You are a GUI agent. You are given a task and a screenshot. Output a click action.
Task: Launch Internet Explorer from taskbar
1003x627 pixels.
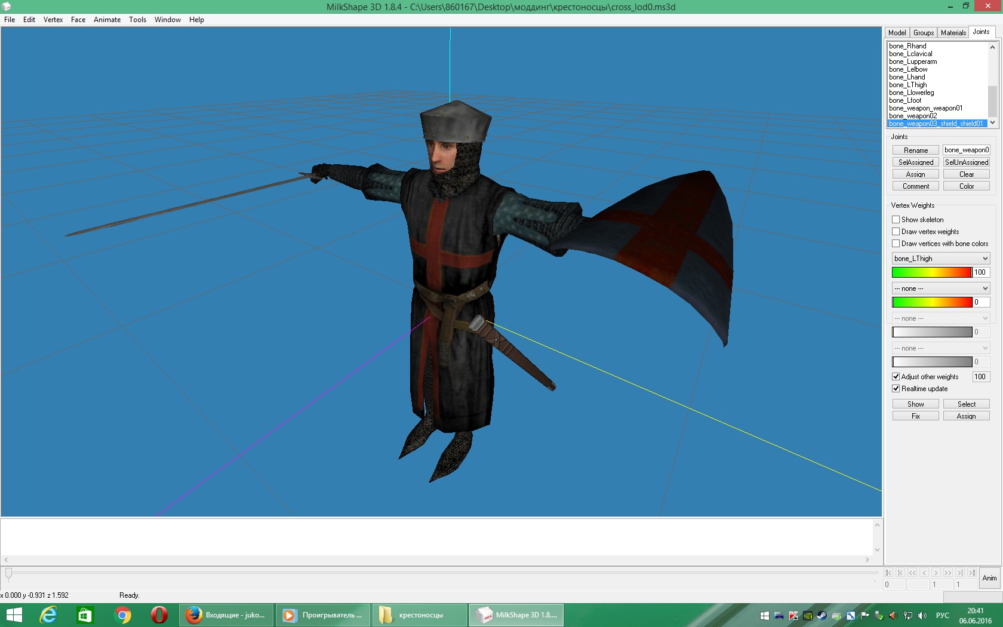point(48,615)
